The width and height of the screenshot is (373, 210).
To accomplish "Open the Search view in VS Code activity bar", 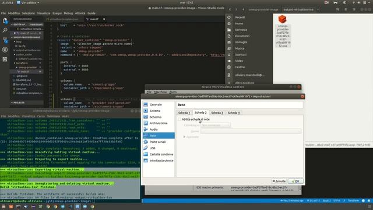I will pyautogui.click(x=5, y=30).
